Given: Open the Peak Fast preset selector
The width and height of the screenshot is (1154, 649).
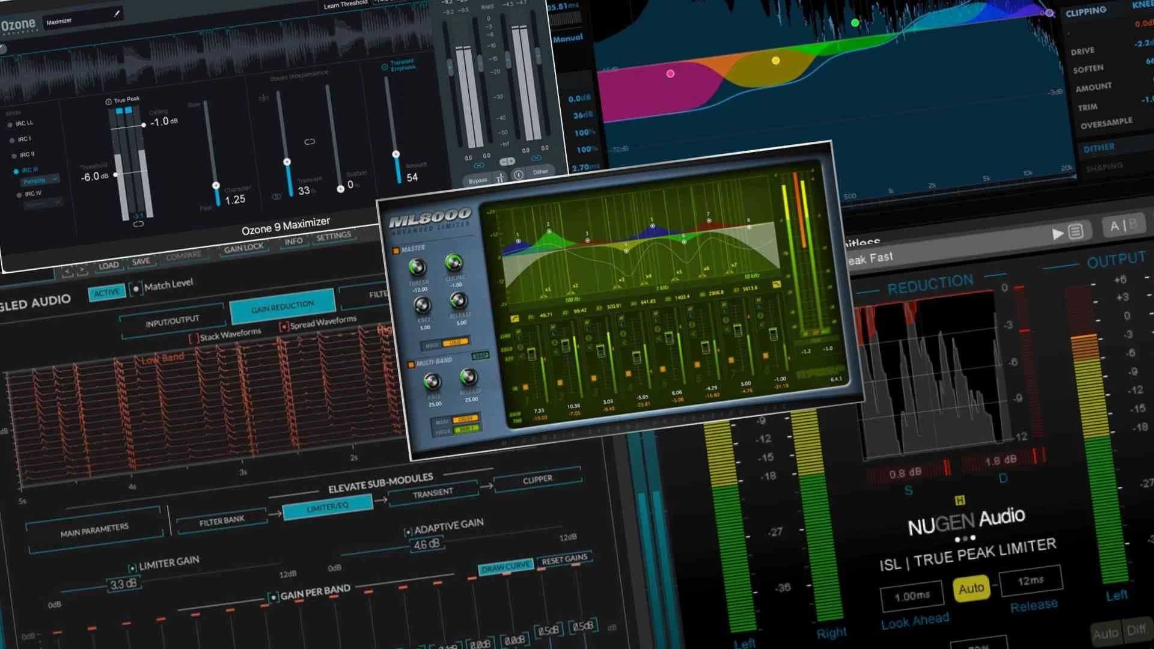Looking at the screenshot, I should (x=872, y=259).
